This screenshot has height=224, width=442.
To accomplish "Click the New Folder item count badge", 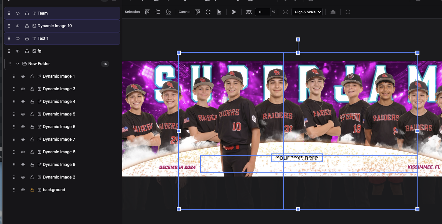I will tap(105, 64).
